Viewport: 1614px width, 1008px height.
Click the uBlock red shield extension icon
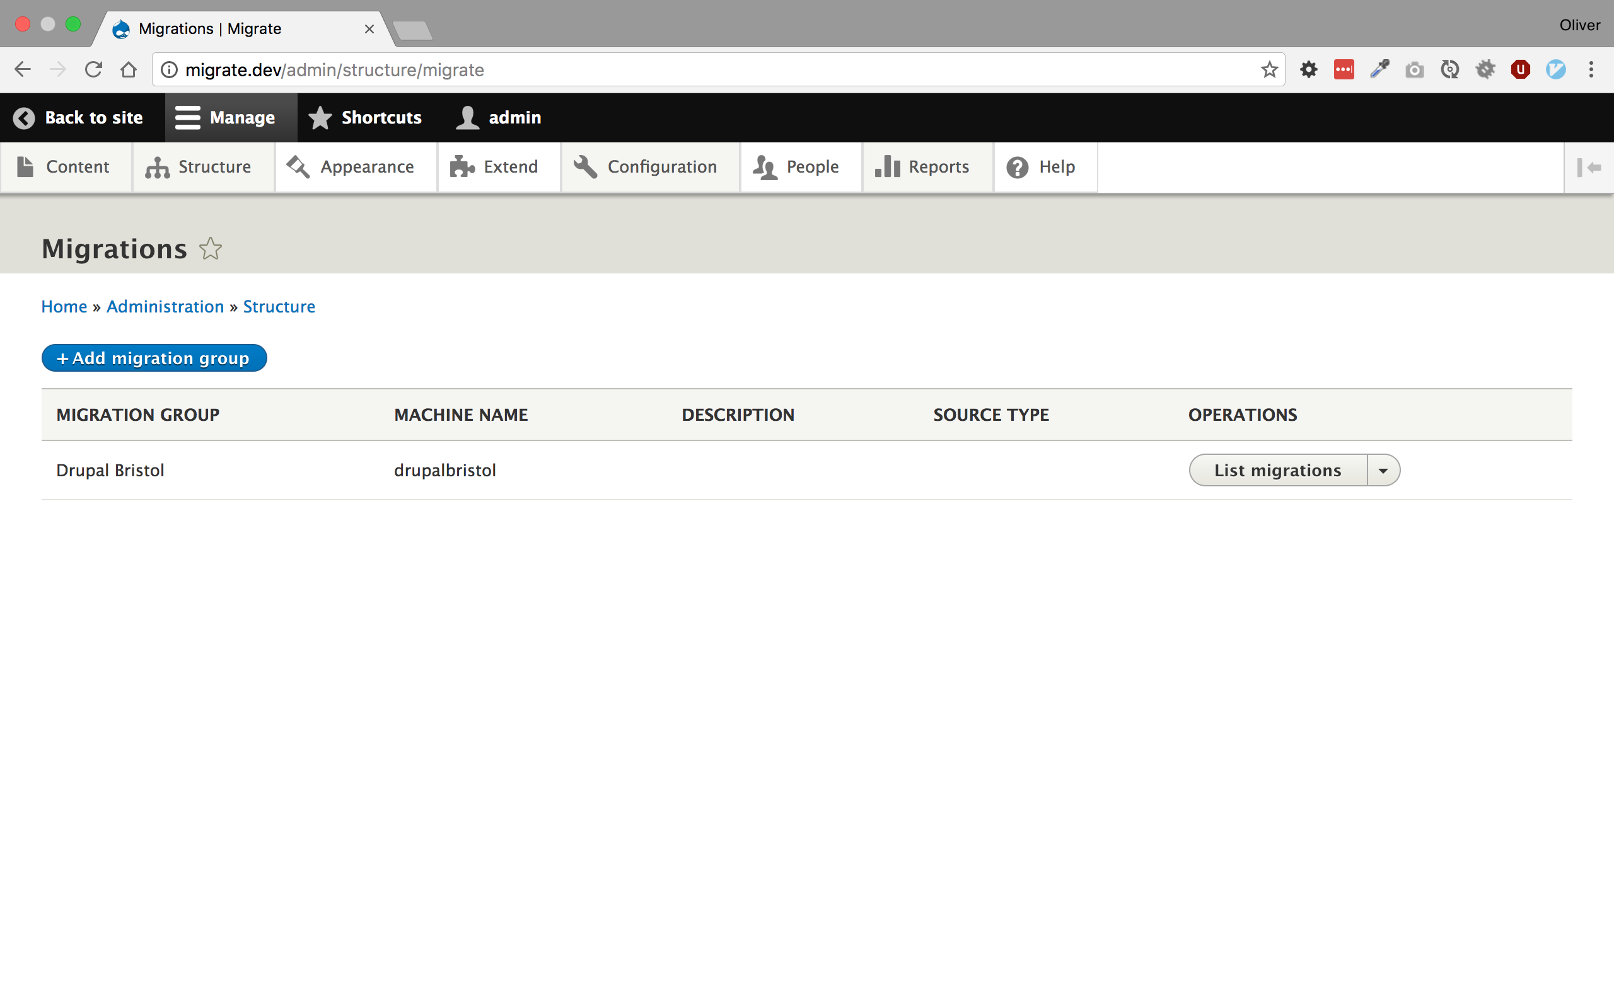(1520, 70)
